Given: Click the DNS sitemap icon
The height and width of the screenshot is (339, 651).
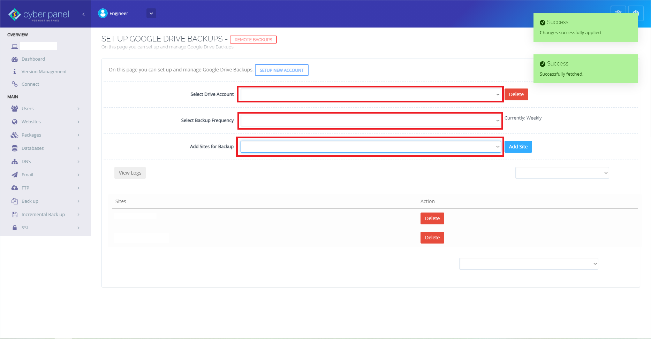Looking at the screenshot, I should (15, 161).
